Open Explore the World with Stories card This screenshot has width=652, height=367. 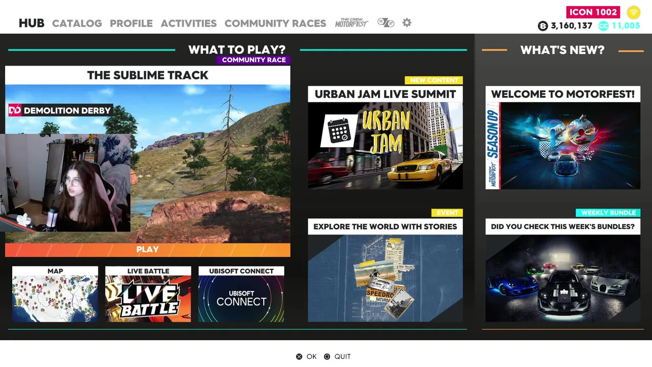tap(386, 271)
